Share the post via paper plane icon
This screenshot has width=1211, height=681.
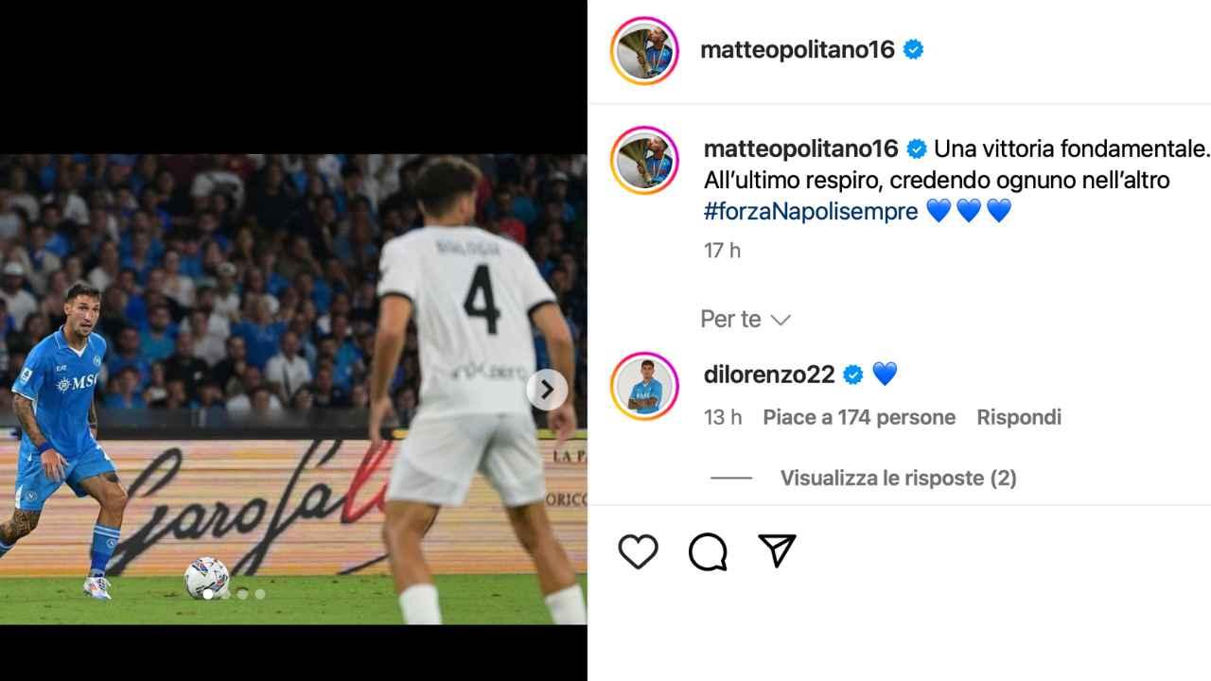pos(777,551)
